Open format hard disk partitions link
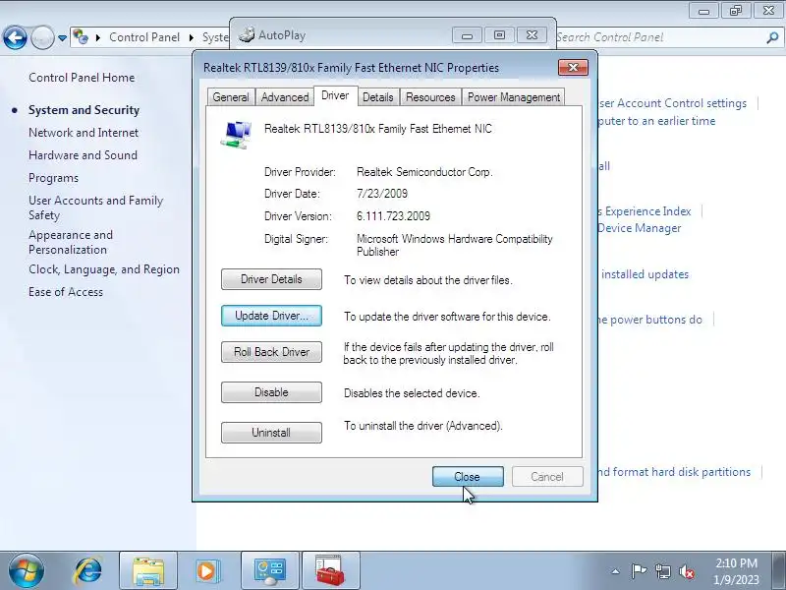 (x=674, y=472)
